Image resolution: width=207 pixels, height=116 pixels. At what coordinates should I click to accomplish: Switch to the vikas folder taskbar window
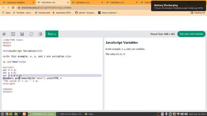pyautogui.click(x=89, y=114)
